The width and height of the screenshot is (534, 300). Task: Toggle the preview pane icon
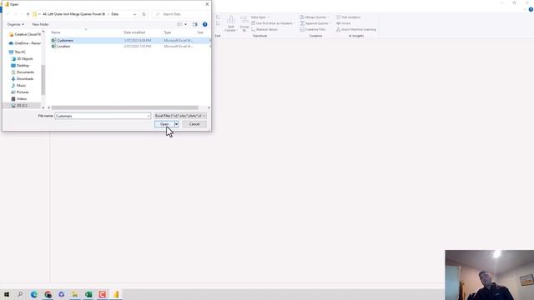[x=194, y=24]
